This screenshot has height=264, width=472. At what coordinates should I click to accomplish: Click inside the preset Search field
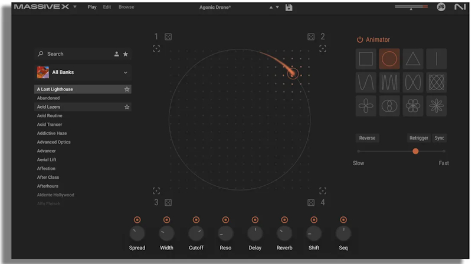83,54
